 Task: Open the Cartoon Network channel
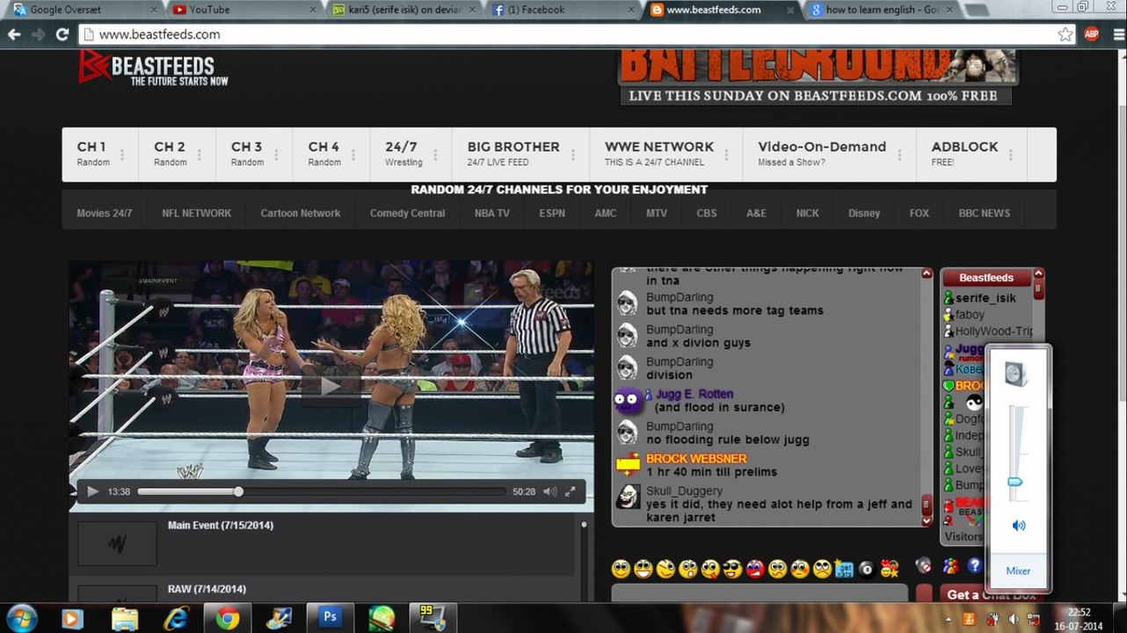tap(301, 213)
